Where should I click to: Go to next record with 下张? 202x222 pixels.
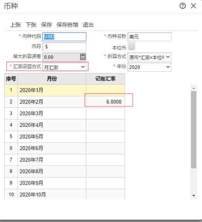coord(31,25)
